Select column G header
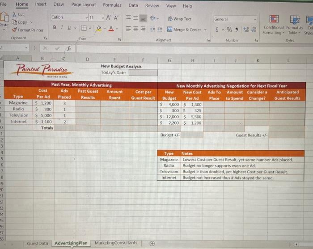313x249 pixels. 169,60
